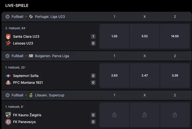The width and height of the screenshot is (192, 129).
Task: Click the FK Kauno Žalgiris club badge
Action: (x=8, y=115)
